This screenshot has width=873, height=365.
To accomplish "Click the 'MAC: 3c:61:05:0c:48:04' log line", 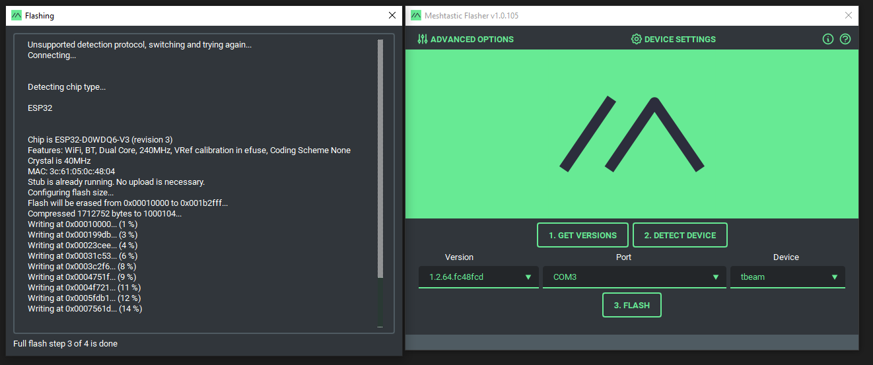I will tap(71, 172).
